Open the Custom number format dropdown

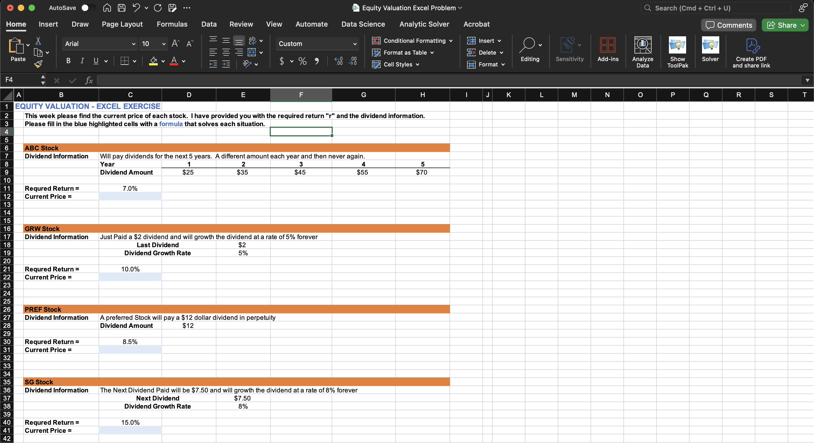317,44
